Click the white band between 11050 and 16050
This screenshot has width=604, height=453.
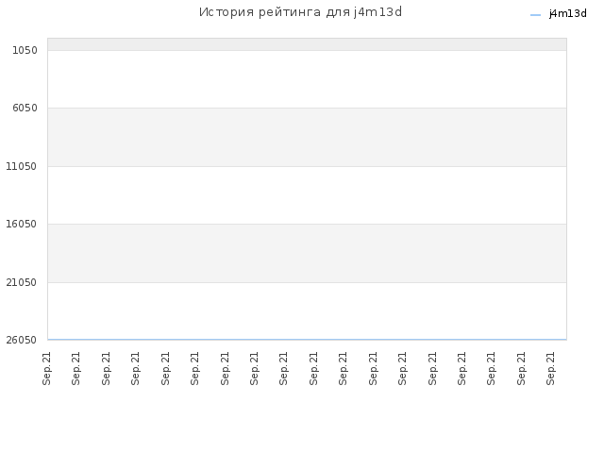[307, 195]
